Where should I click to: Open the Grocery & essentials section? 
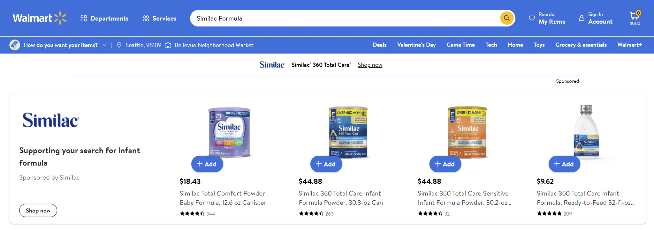581,45
